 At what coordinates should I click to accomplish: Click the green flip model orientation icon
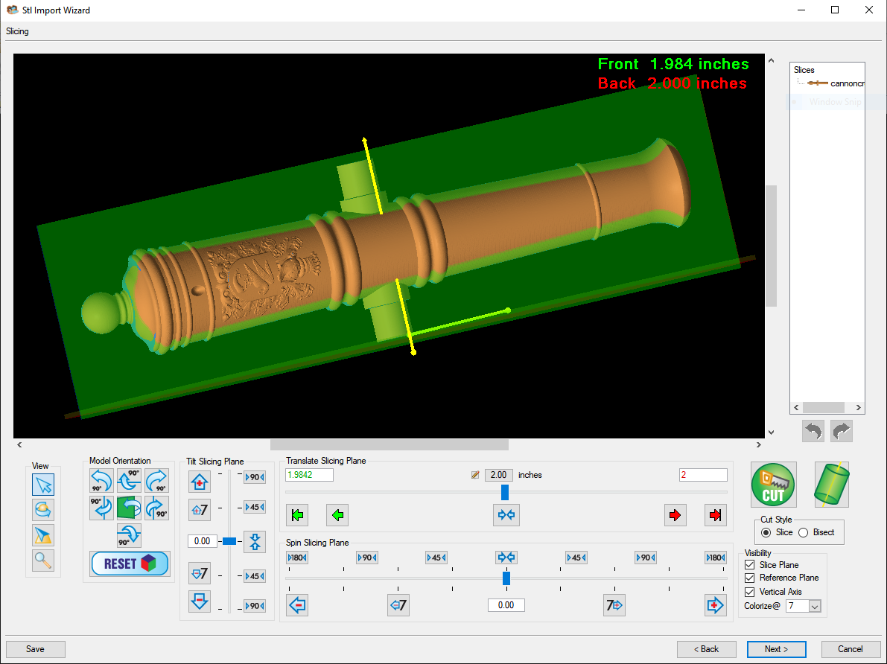coord(129,508)
